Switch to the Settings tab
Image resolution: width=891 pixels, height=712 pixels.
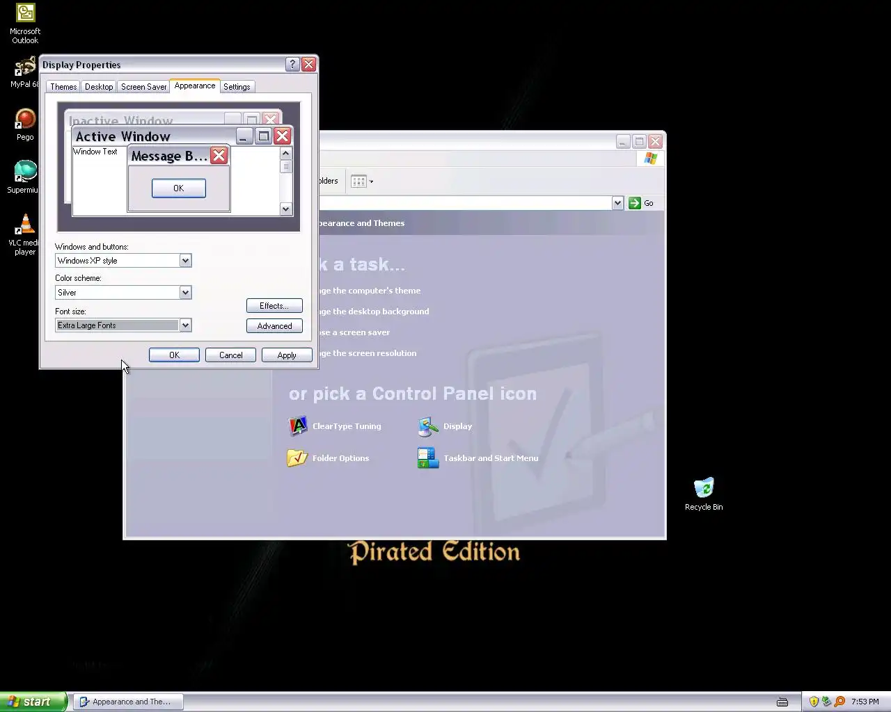coord(237,87)
